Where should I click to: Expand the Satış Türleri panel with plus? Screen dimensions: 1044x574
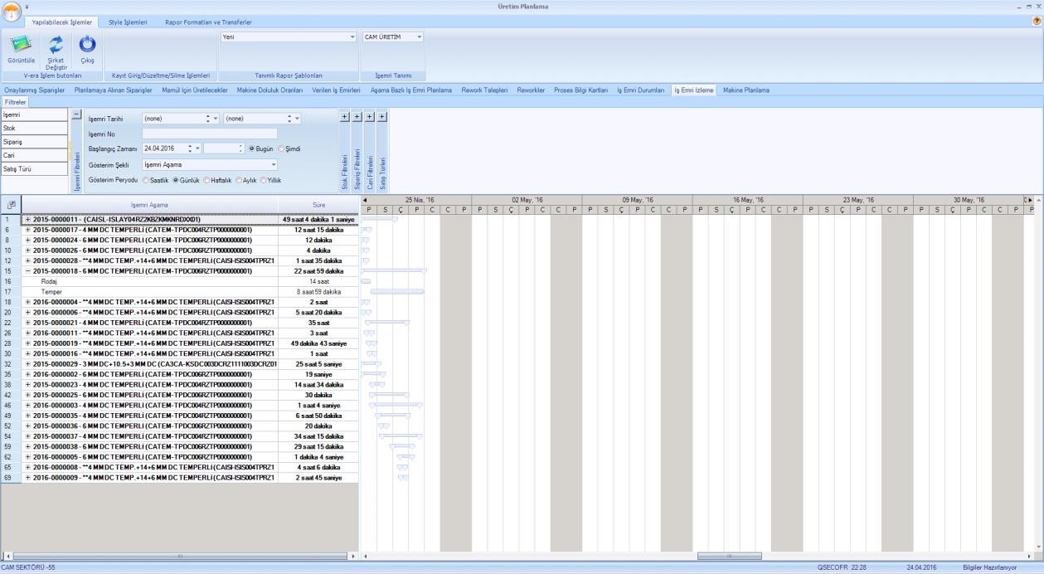click(x=382, y=117)
